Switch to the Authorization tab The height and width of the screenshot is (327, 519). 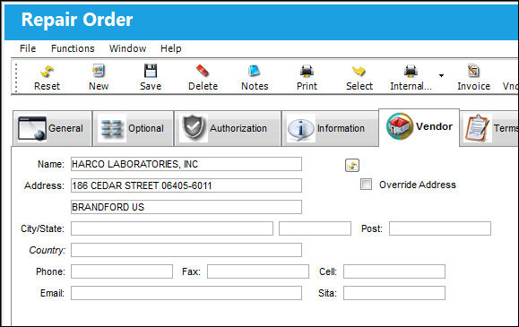(x=228, y=128)
